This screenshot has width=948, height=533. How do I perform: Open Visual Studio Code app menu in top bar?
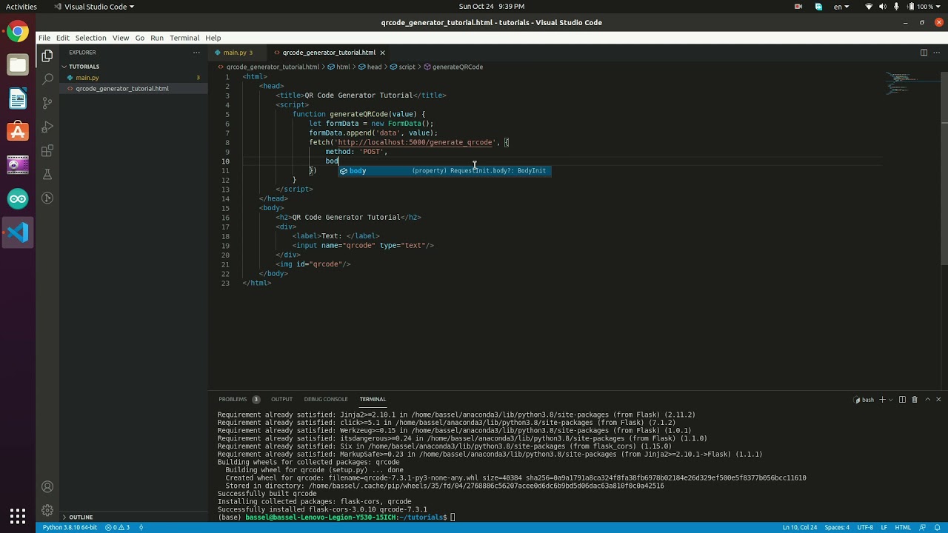pyautogui.click(x=94, y=7)
